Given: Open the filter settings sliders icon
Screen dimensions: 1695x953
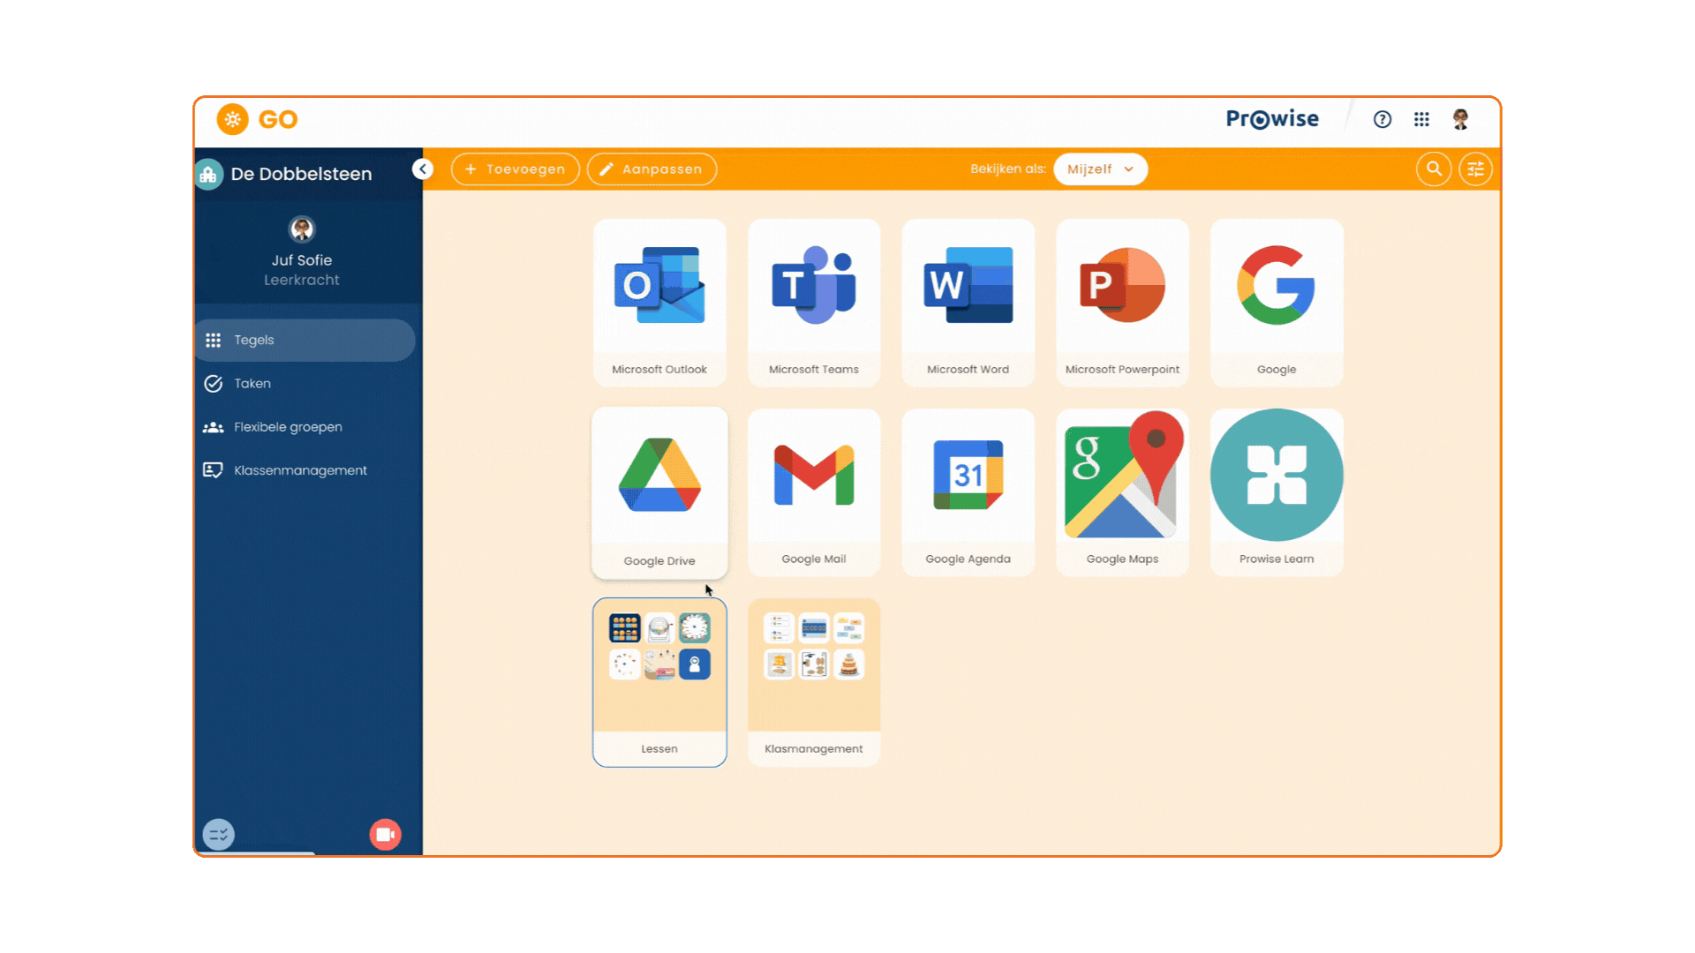Looking at the screenshot, I should (1475, 169).
